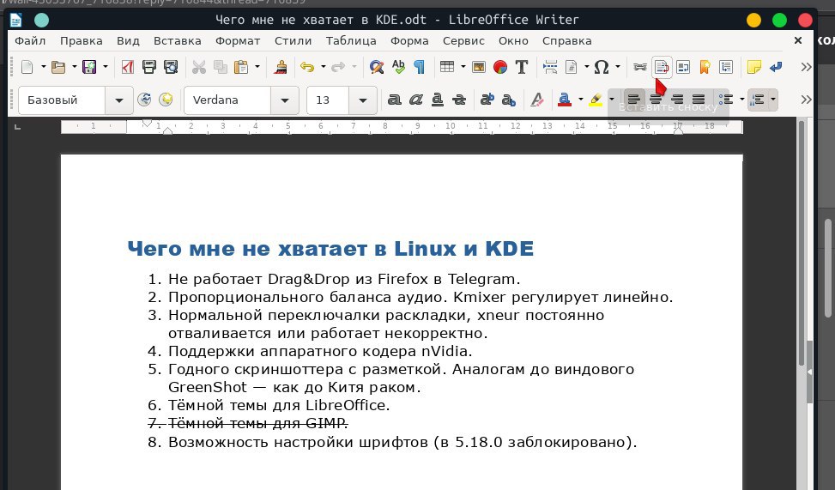The height and width of the screenshot is (490, 835).
Task: Toggle italic formatting
Action: pyautogui.click(x=416, y=100)
